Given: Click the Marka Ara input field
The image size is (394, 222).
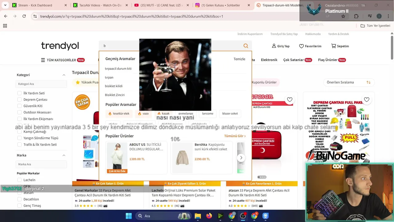Looking at the screenshot, I should [x=41, y=164].
